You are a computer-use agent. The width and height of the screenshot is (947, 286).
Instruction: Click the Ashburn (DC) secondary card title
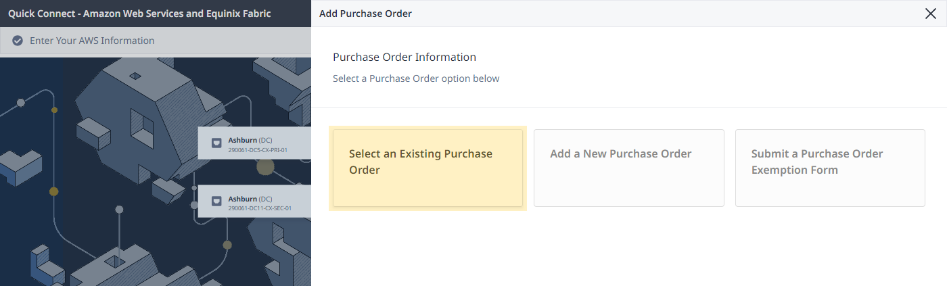(250, 199)
